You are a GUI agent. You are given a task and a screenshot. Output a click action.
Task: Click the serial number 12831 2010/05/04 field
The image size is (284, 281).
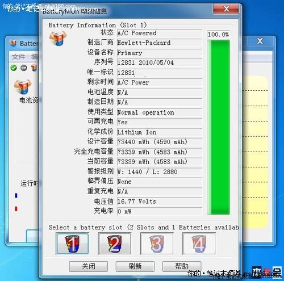tap(160, 62)
